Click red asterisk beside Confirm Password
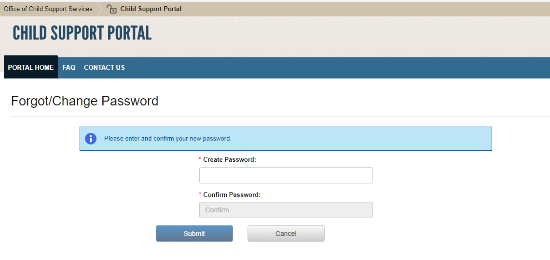550x260 pixels. tap(200, 195)
